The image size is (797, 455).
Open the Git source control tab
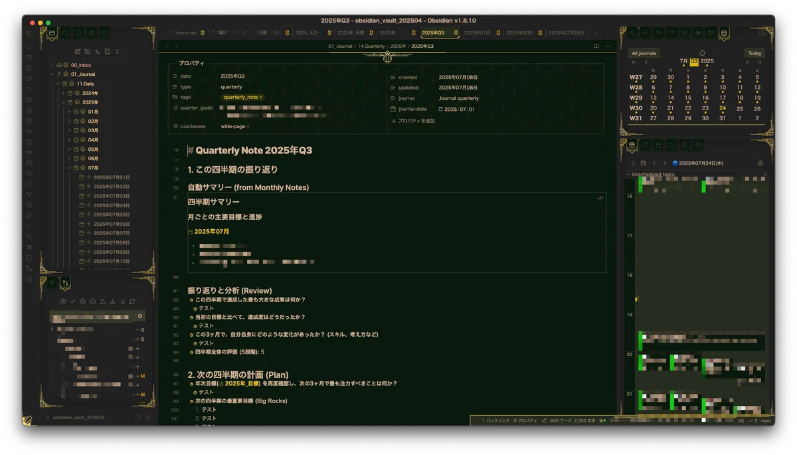coord(65,282)
